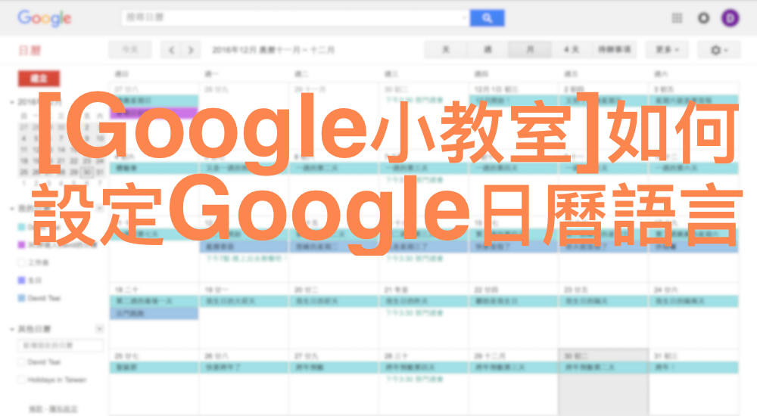Select 30 in the mini calendar
The image size is (757, 416).
[x=87, y=172]
